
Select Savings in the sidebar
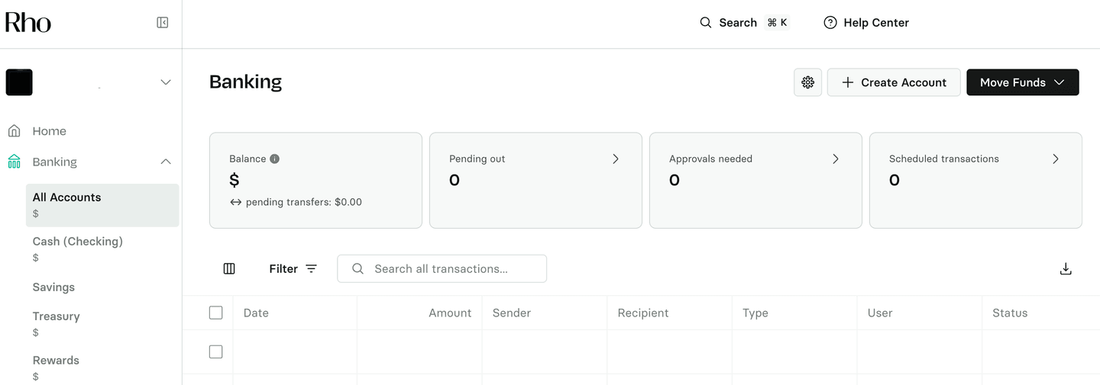click(53, 287)
